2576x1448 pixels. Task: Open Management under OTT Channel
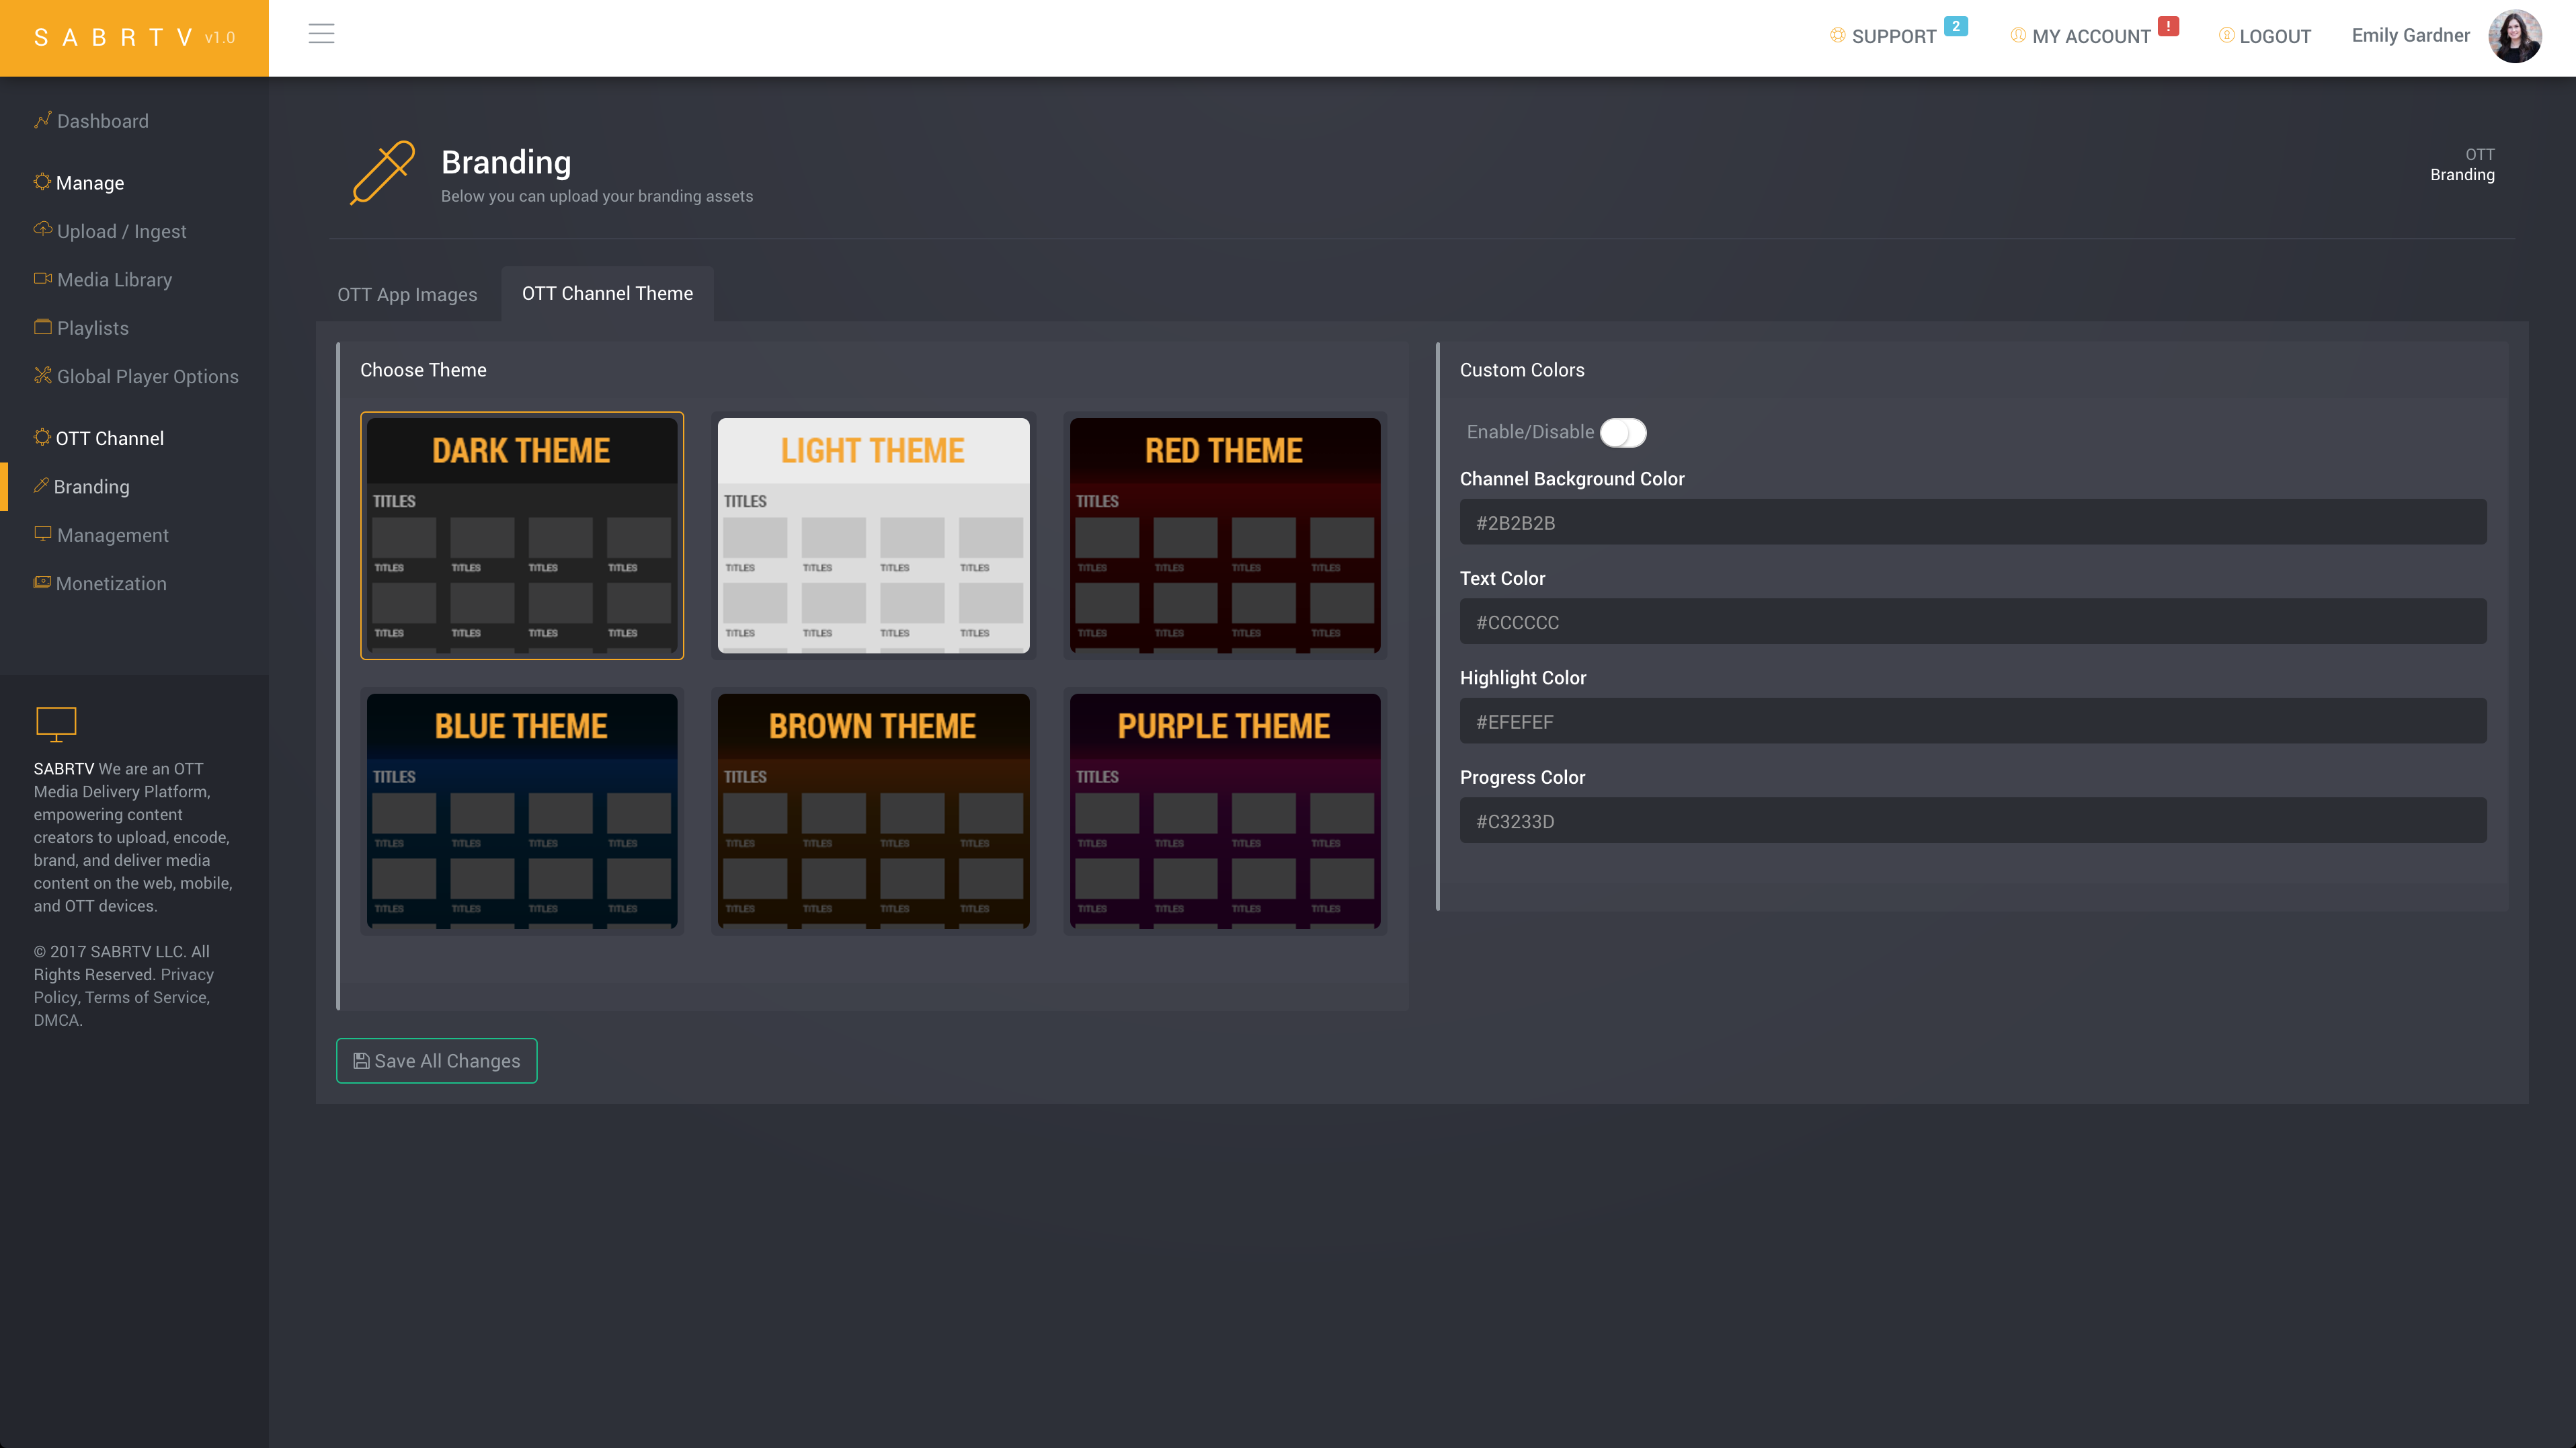(x=112, y=535)
